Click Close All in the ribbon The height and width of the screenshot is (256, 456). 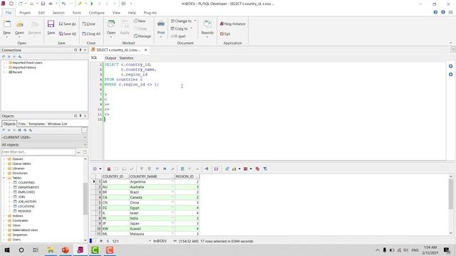91,33
